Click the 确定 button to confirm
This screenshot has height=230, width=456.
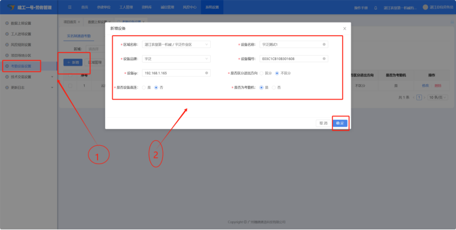coord(340,123)
